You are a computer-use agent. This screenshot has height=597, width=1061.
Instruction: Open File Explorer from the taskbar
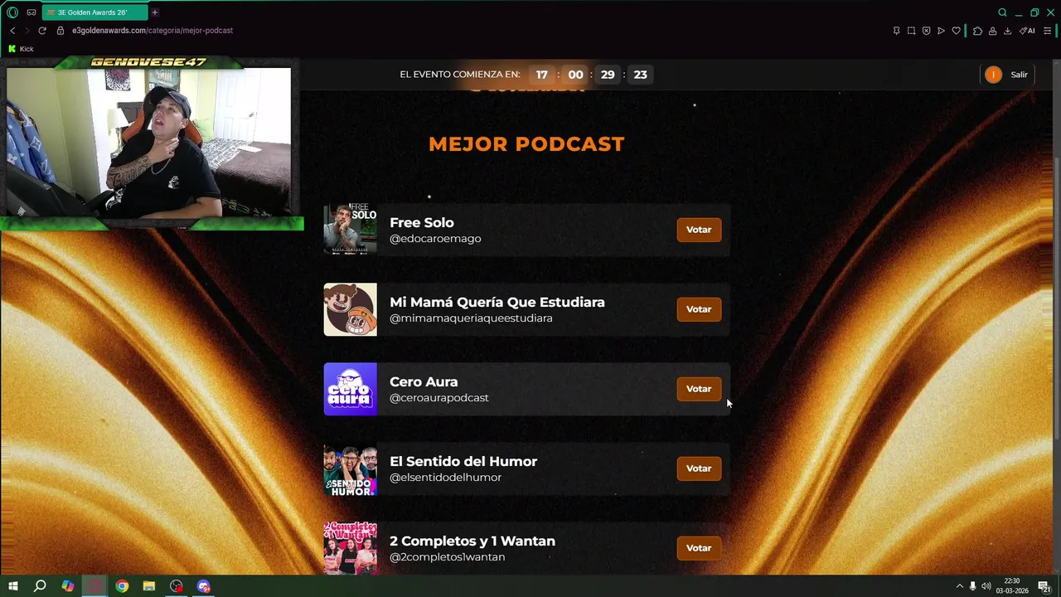pyautogui.click(x=149, y=586)
